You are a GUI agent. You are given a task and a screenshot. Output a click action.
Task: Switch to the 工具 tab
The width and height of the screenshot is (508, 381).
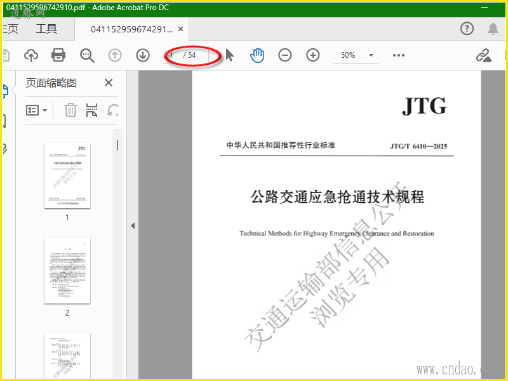[x=46, y=29]
